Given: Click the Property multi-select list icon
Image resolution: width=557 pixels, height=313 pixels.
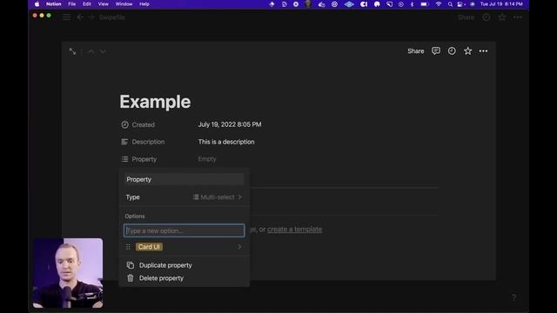Looking at the screenshot, I should (124, 159).
